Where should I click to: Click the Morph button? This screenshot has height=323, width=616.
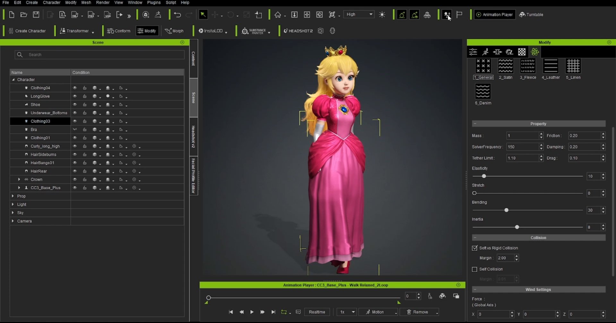pyautogui.click(x=174, y=31)
